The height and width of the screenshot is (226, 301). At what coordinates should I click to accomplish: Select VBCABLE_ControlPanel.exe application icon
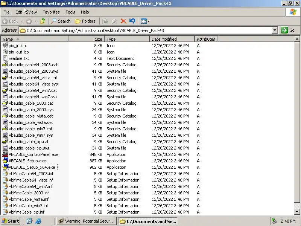pos(5,154)
